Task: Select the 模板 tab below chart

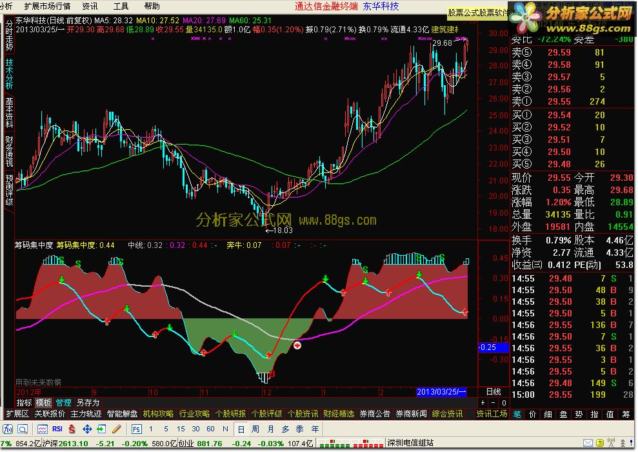Action: [x=43, y=403]
